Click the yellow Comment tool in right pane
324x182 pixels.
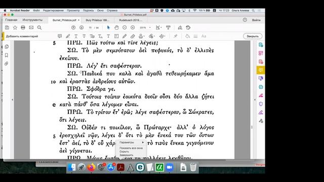pyautogui.click(x=261, y=70)
